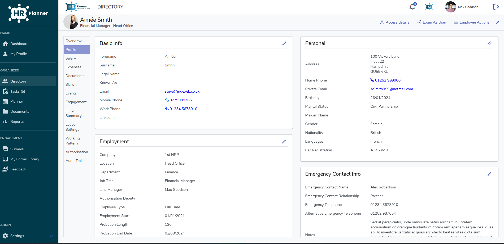Go to Dashboard in the sidebar
Viewport: 504px width, 244px height.
pos(19,44)
